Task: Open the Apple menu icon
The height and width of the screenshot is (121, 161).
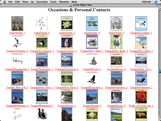Action: click(x=5, y=2)
